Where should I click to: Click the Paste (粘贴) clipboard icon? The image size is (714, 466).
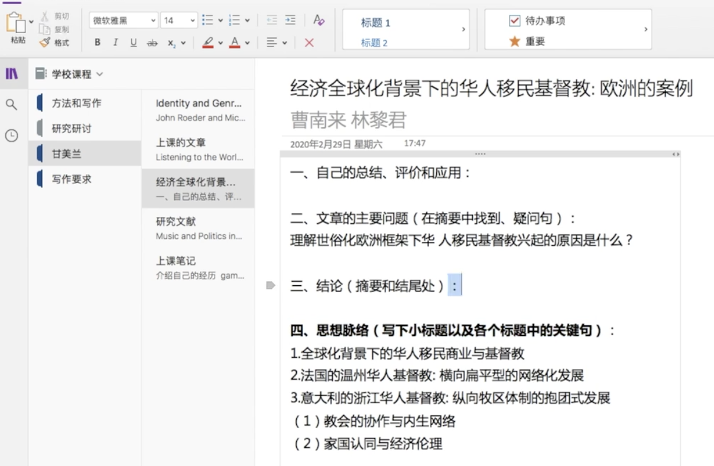pos(17,24)
